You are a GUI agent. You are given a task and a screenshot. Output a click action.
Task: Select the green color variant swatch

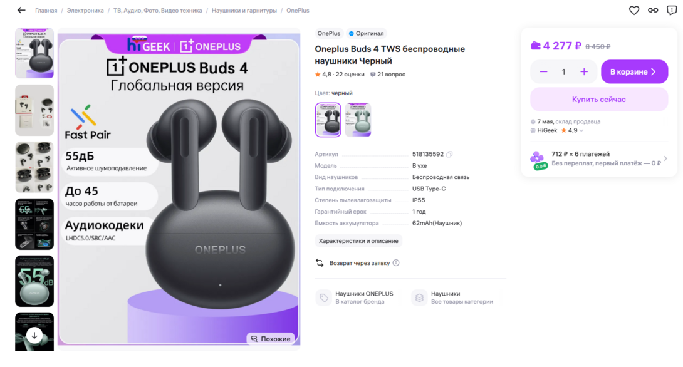coord(358,120)
